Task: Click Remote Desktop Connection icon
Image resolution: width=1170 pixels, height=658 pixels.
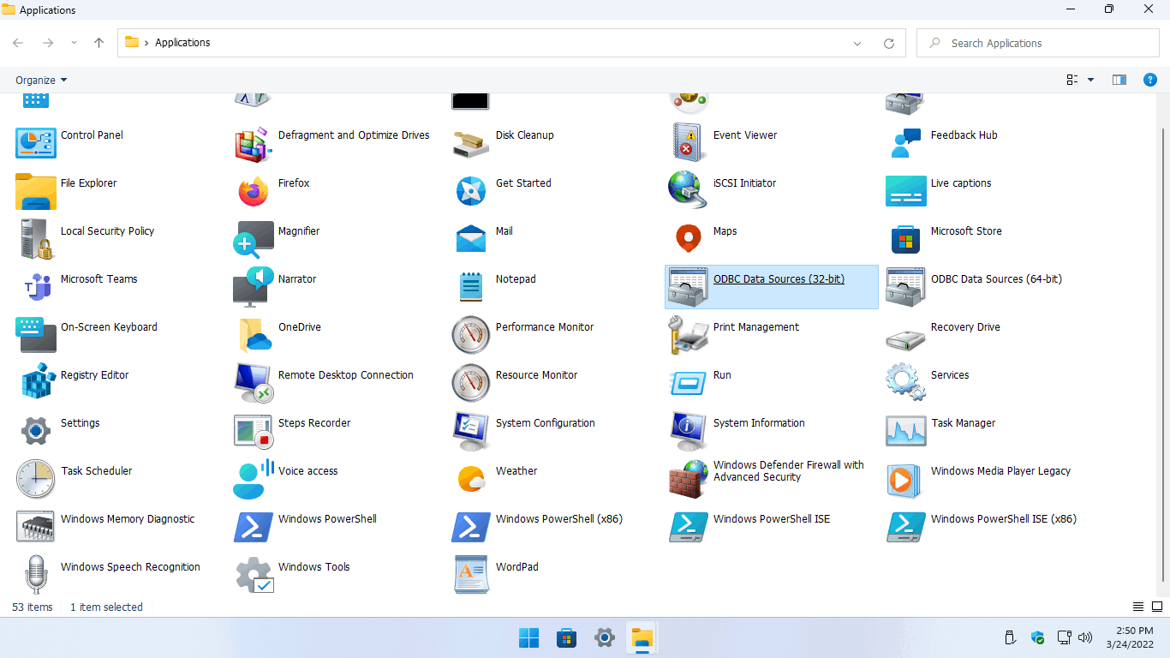Action: 254,383
